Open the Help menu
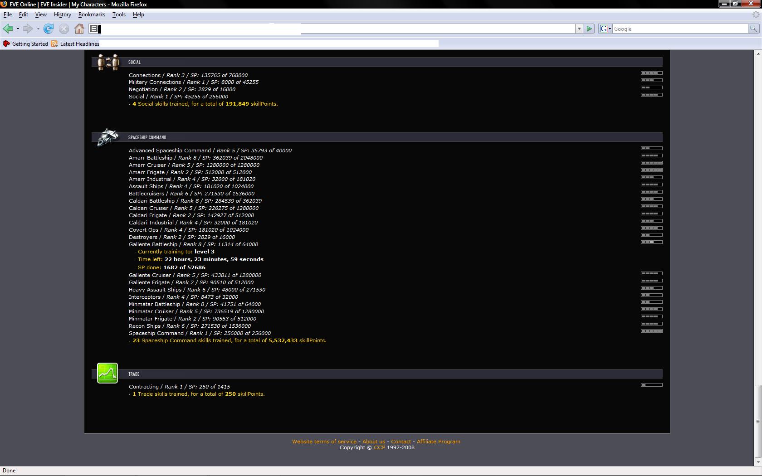 (x=138, y=15)
